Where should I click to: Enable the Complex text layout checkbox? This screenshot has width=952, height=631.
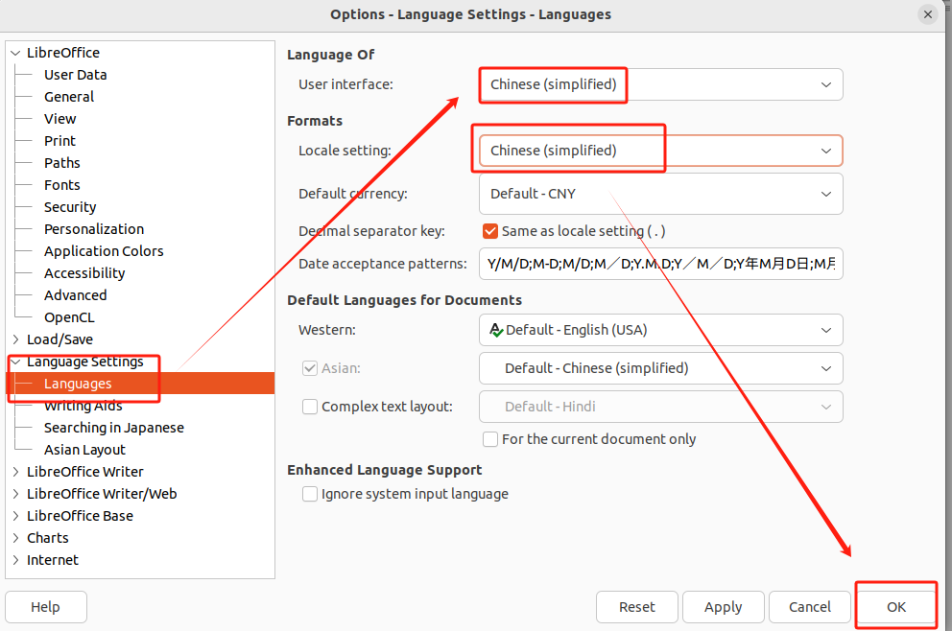[310, 407]
